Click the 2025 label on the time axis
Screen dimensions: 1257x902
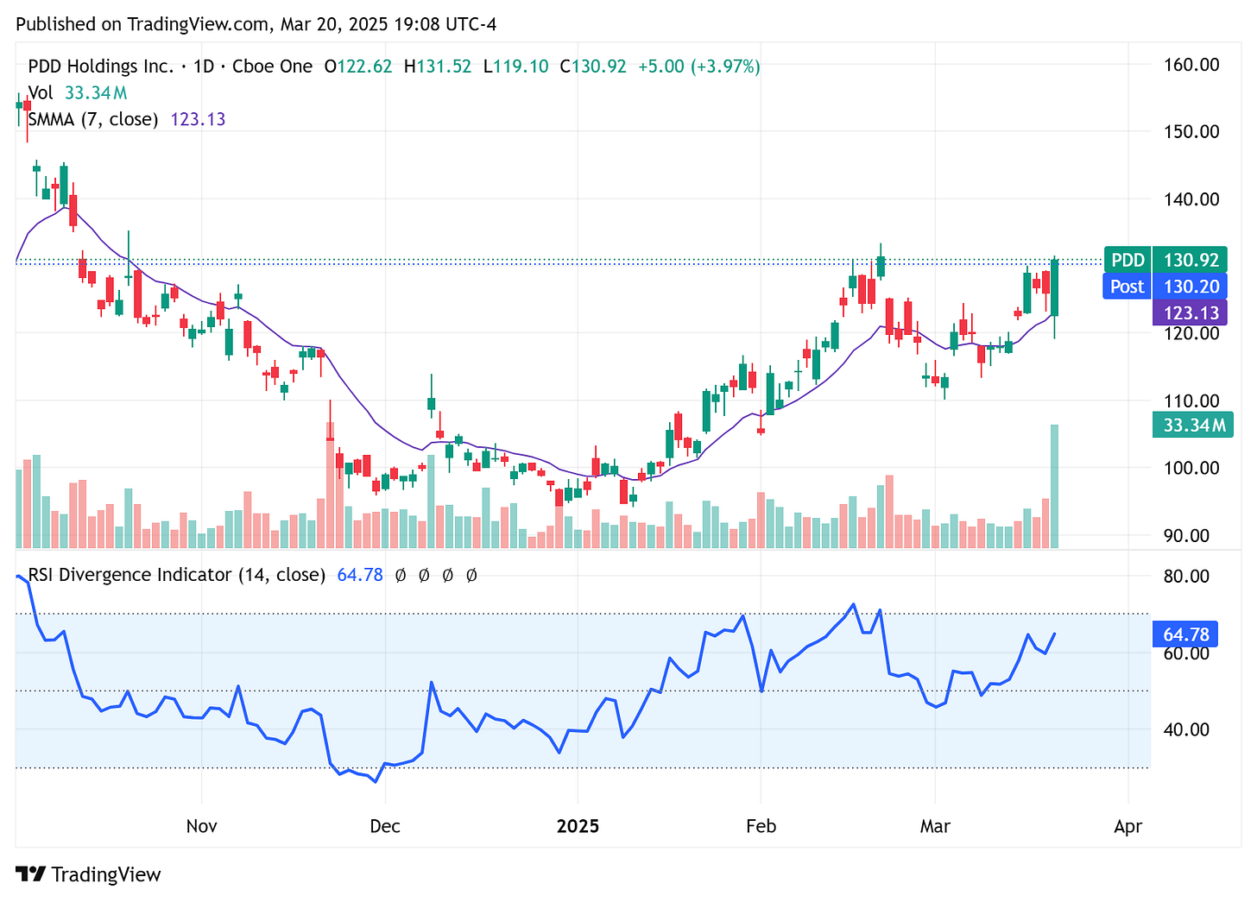click(x=578, y=826)
